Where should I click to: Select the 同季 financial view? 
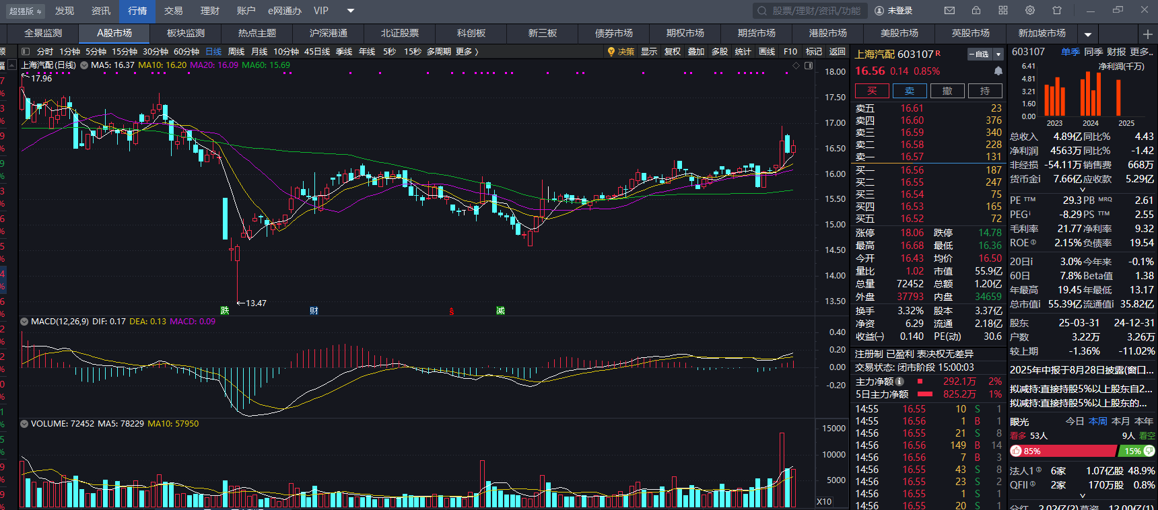(1093, 52)
